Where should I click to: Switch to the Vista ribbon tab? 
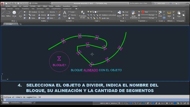(33, 9)
